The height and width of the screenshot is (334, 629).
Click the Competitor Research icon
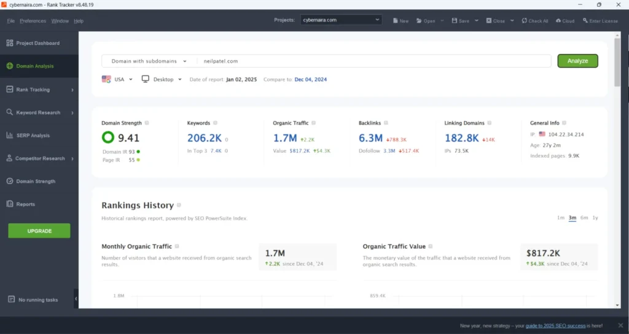(x=10, y=158)
